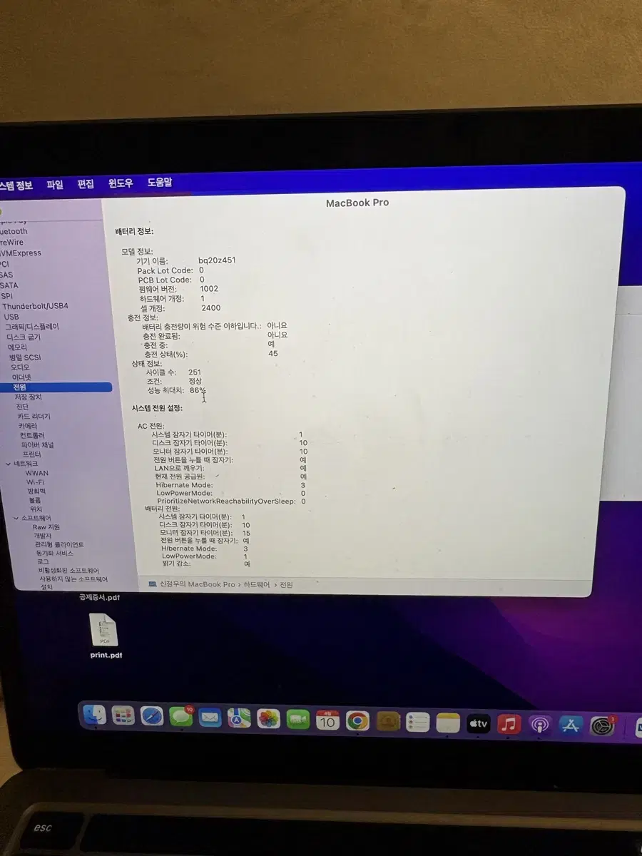The width and height of the screenshot is (642, 856).
Task: Select 컨트롤러 in the sidebar
Action: click(32, 435)
